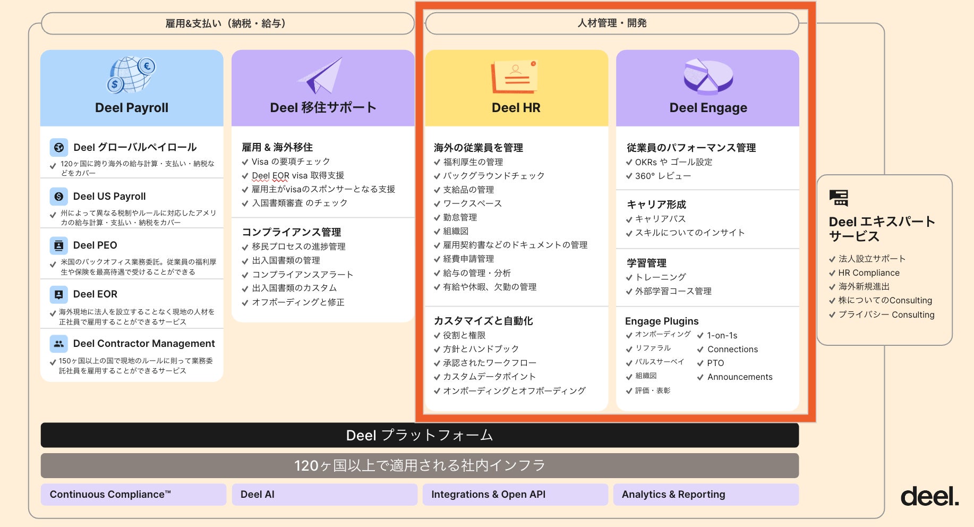This screenshot has height=527, width=974.
Task: Click the Deel AI bar
Action: [x=324, y=495]
